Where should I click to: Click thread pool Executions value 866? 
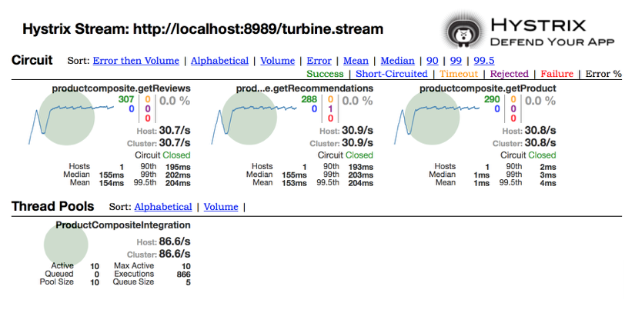[x=183, y=275]
